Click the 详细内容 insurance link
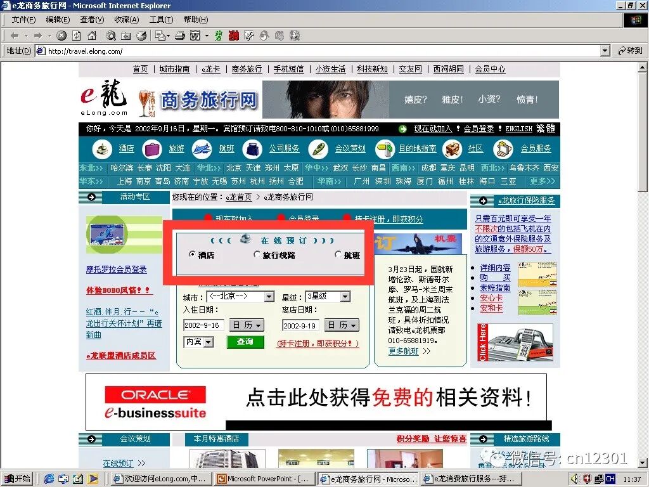 click(x=496, y=268)
